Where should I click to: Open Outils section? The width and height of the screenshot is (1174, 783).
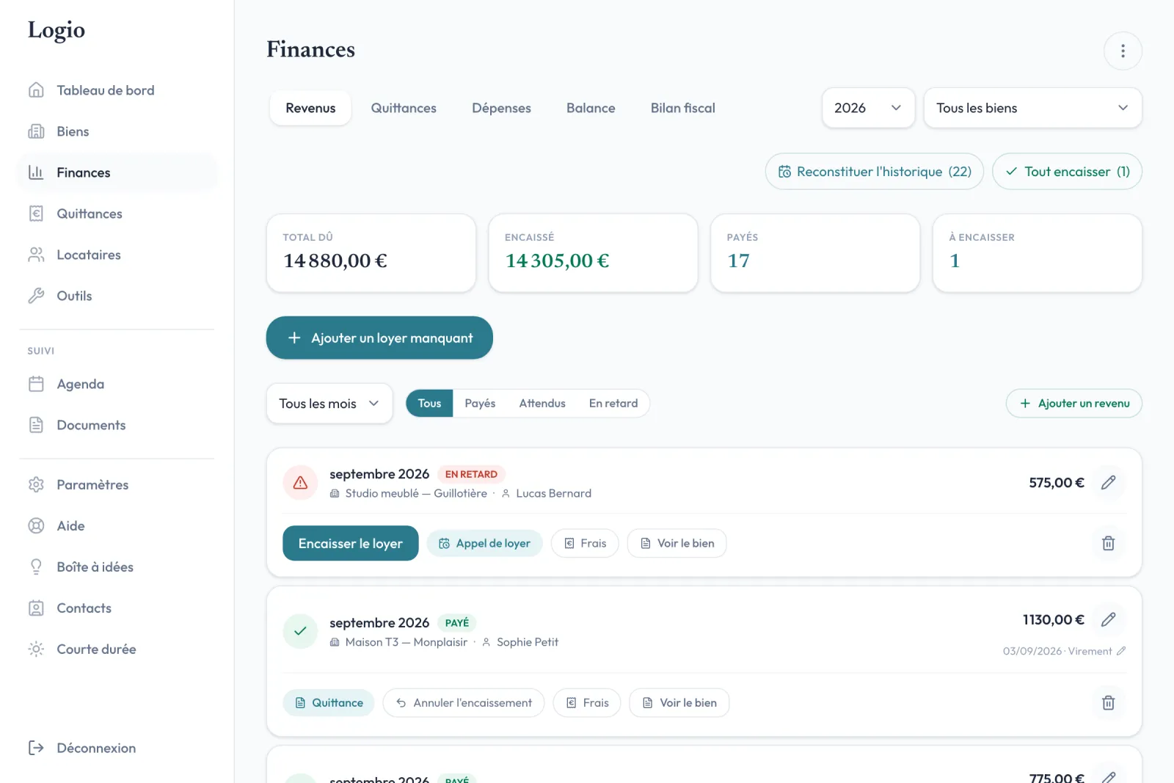click(117, 296)
